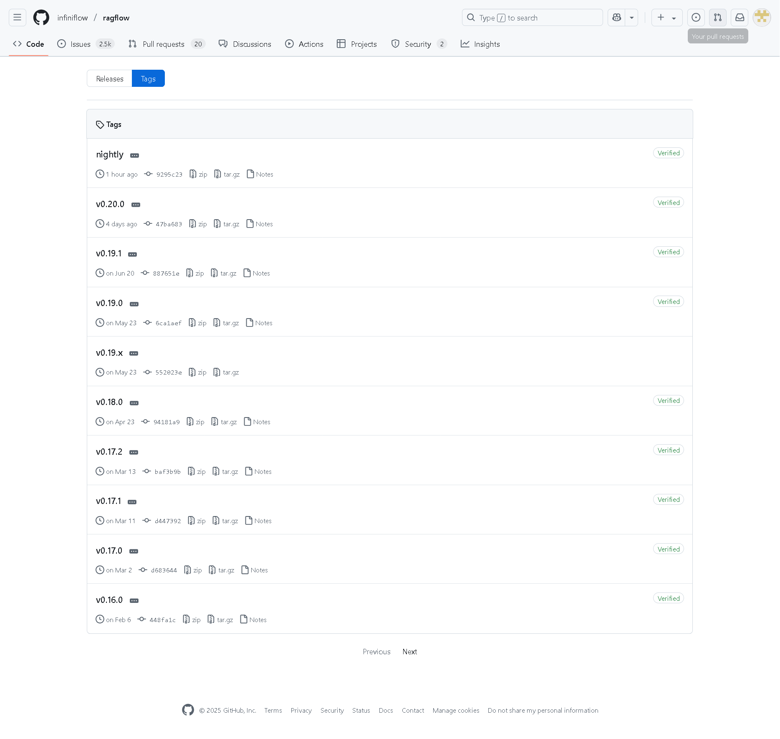This screenshot has width=780, height=739.
Task: Download v0.16.0 tar.gz archive
Action: [x=220, y=620]
